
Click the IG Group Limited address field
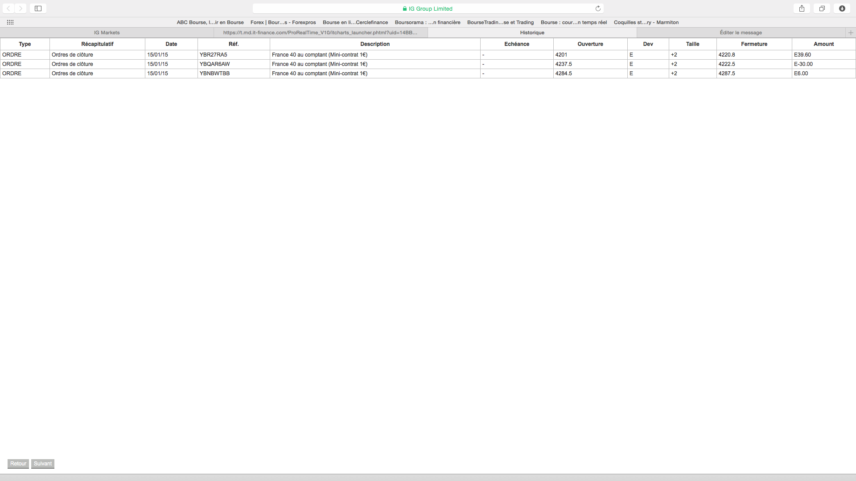pos(428,8)
